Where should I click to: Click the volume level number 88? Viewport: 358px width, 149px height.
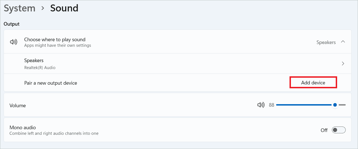pos(271,105)
